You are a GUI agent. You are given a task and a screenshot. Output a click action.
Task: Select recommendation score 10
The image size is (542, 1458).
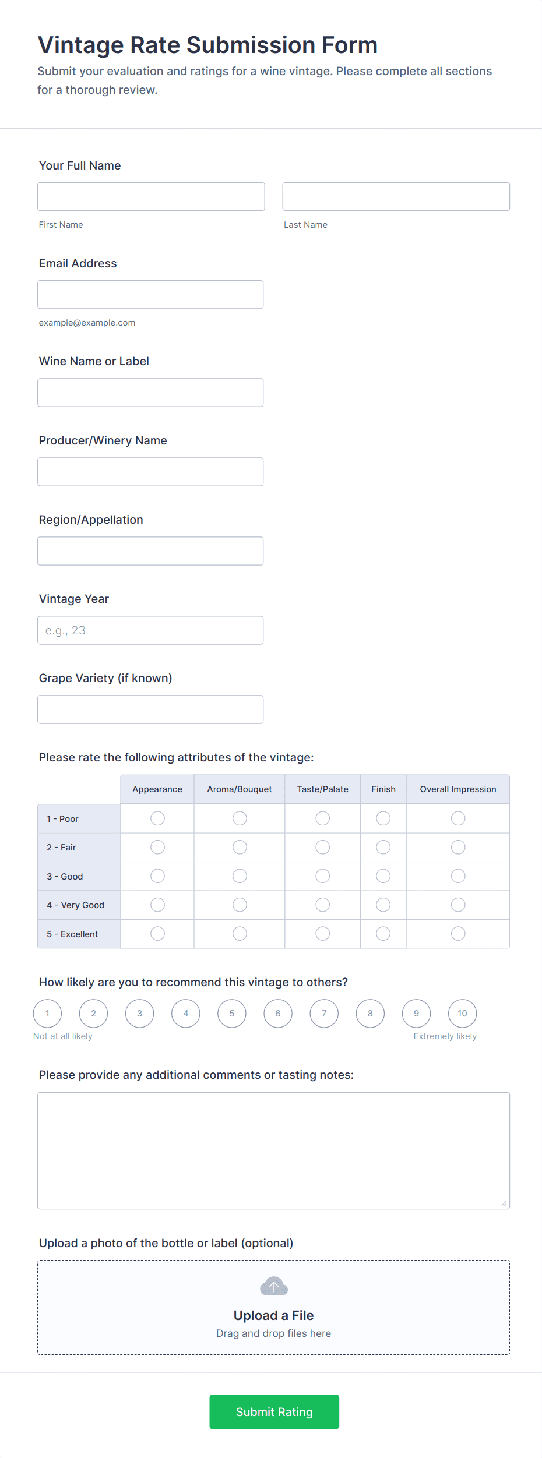click(x=462, y=1014)
